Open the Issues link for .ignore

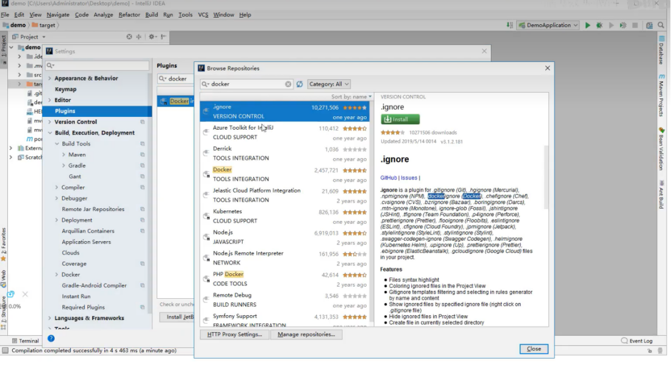(409, 178)
